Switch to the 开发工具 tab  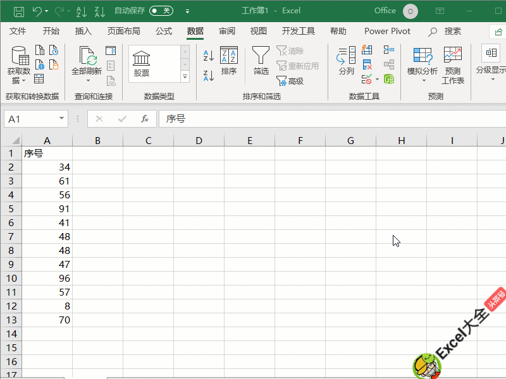[x=298, y=31]
